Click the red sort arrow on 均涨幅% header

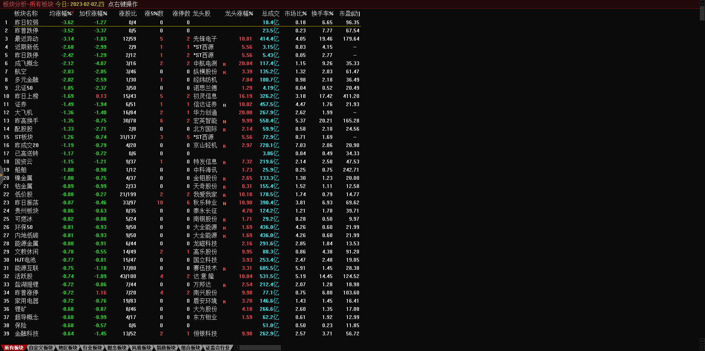click(73, 13)
